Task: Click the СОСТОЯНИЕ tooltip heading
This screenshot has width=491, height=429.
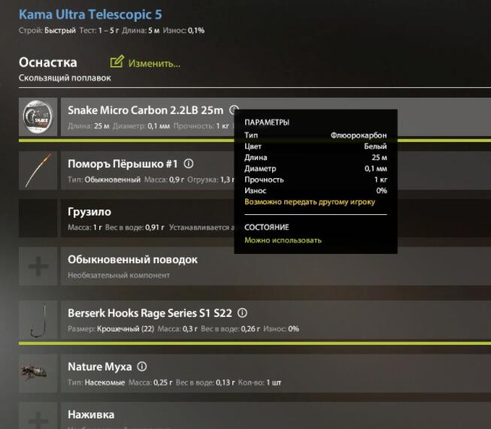Action: point(266,227)
